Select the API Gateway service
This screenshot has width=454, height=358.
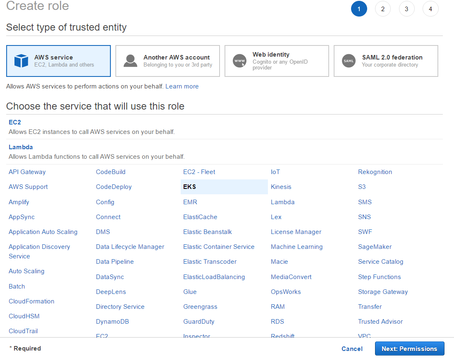click(27, 172)
